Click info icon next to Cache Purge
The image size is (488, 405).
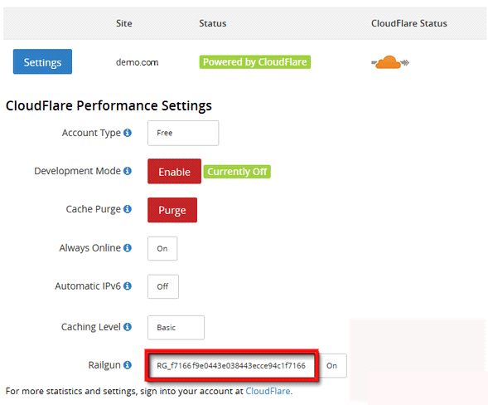click(x=128, y=209)
